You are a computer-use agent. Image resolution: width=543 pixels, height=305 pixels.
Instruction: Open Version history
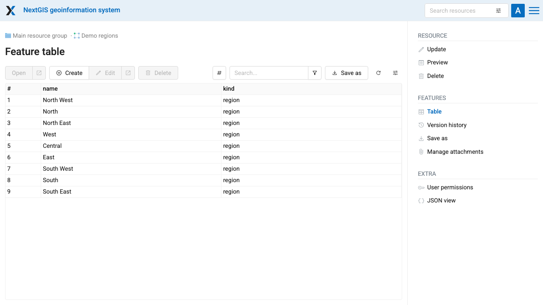click(x=447, y=125)
